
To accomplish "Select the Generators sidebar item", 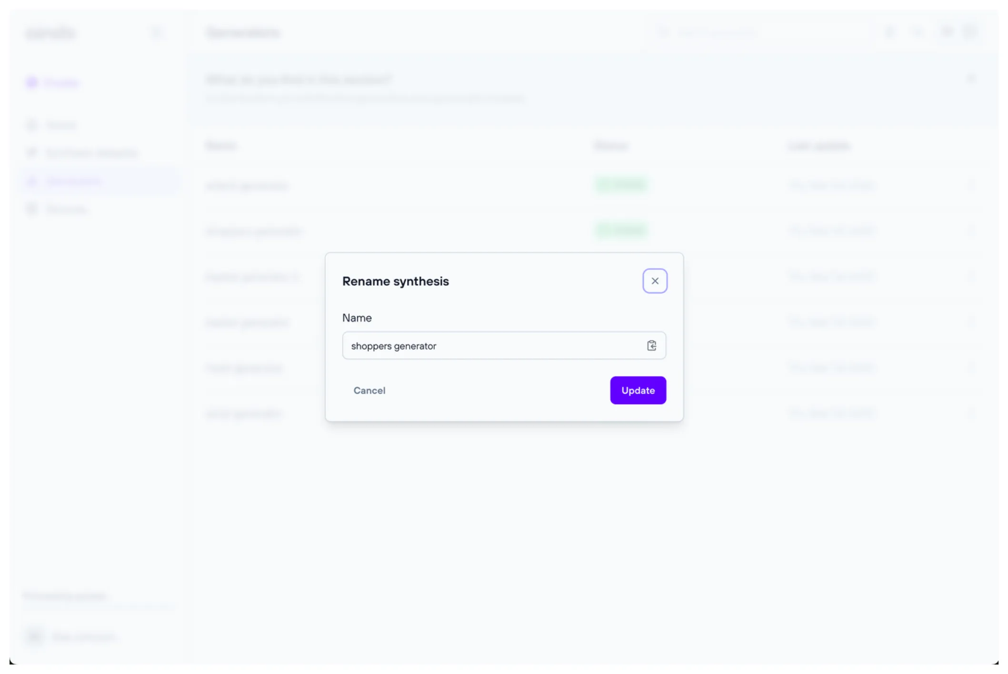I will pos(74,181).
